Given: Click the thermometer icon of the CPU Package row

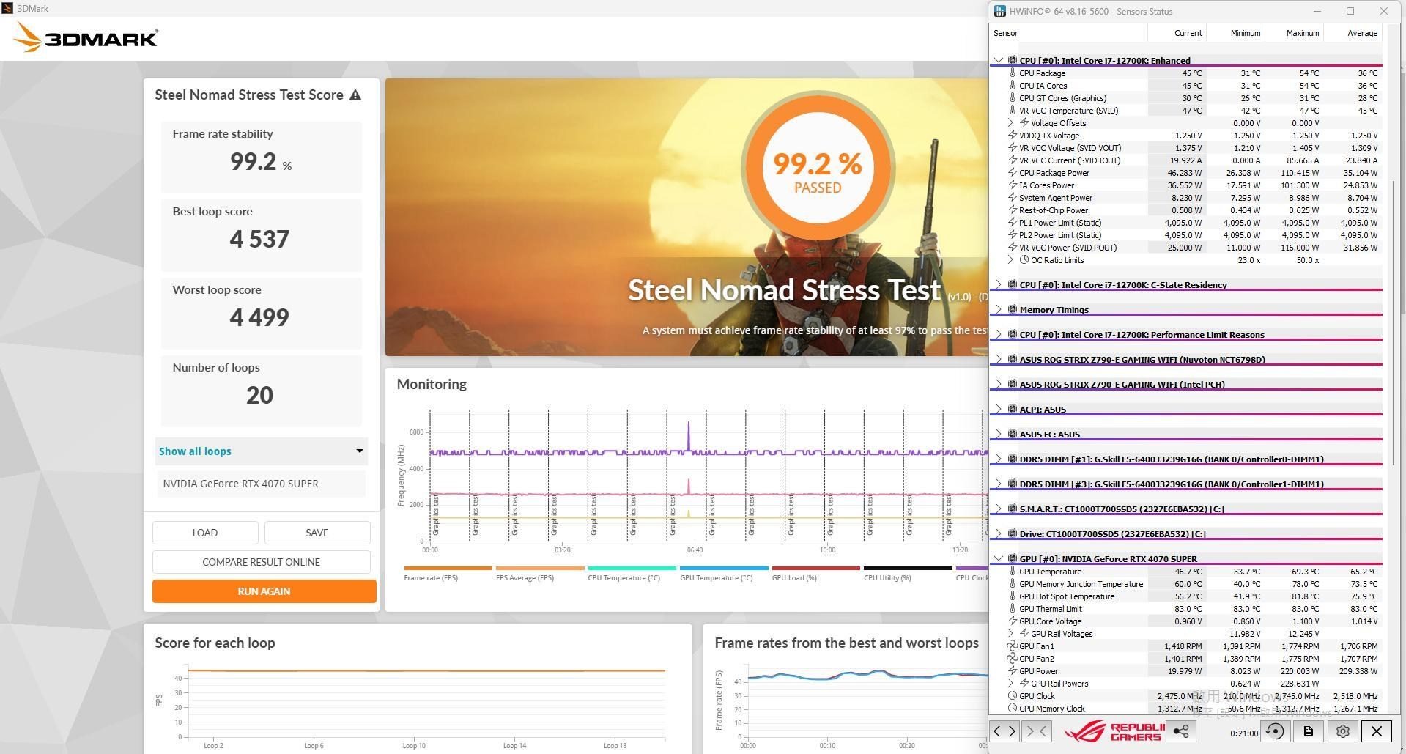Looking at the screenshot, I should tap(1013, 73).
